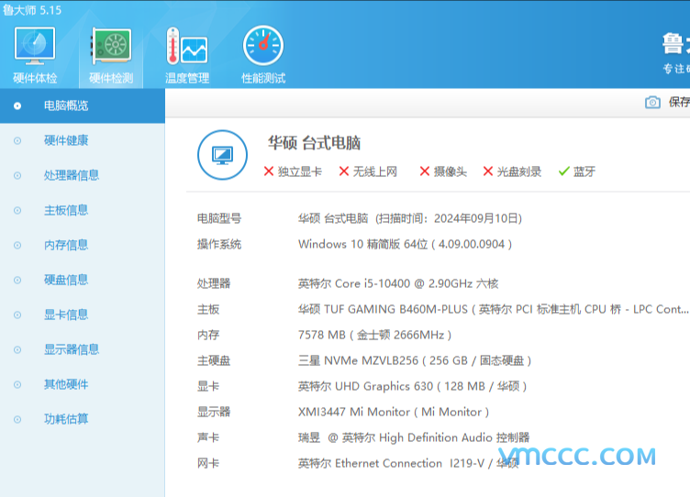Click the 操作系统 row label

click(219, 245)
